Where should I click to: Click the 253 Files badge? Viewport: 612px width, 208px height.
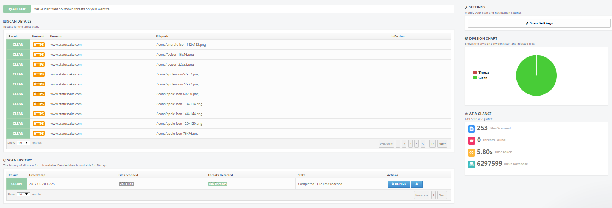click(x=126, y=184)
